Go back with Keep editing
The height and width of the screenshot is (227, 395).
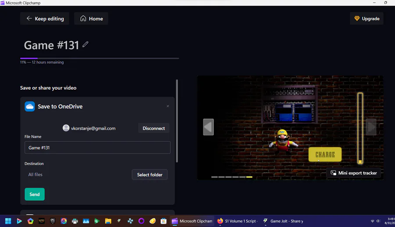(x=45, y=18)
